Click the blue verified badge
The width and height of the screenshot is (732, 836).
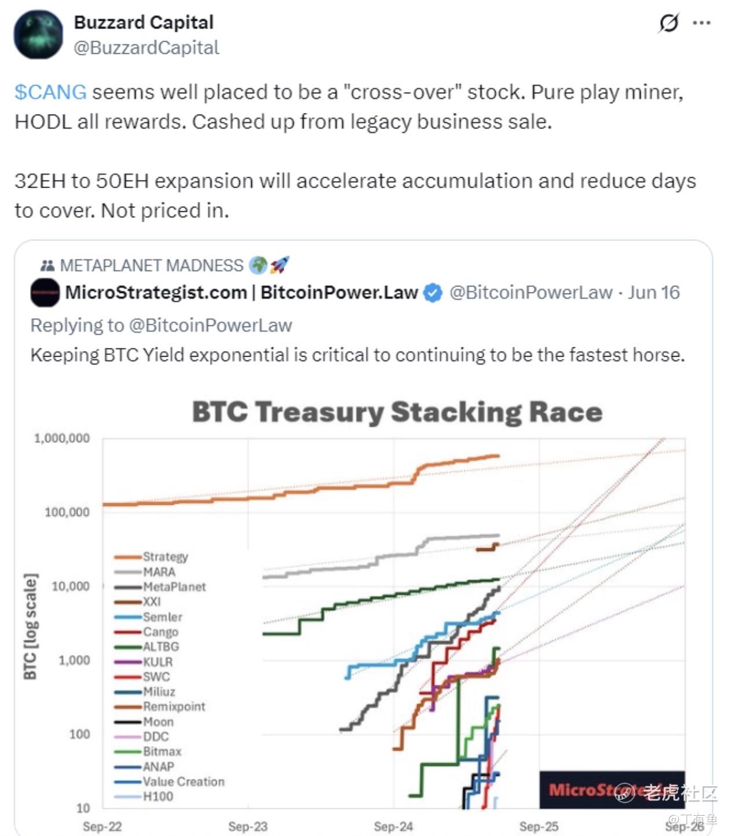(x=433, y=293)
